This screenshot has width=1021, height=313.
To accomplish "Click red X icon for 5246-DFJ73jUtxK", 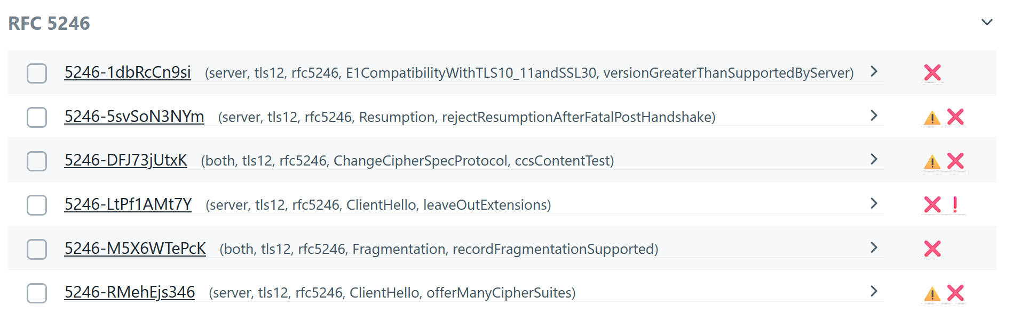I will coord(955,161).
